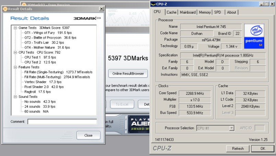Click the Core Speed value 2268.9 MHz
Viewport: 276px width, 156px height.
(195, 93)
